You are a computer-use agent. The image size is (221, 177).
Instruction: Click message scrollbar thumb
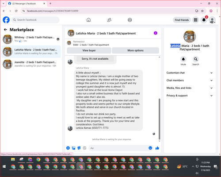pyautogui.click(x=159, y=119)
